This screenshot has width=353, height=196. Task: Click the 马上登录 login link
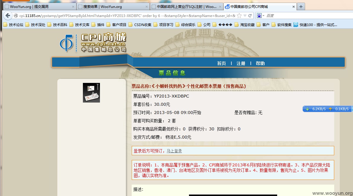coord(174,151)
